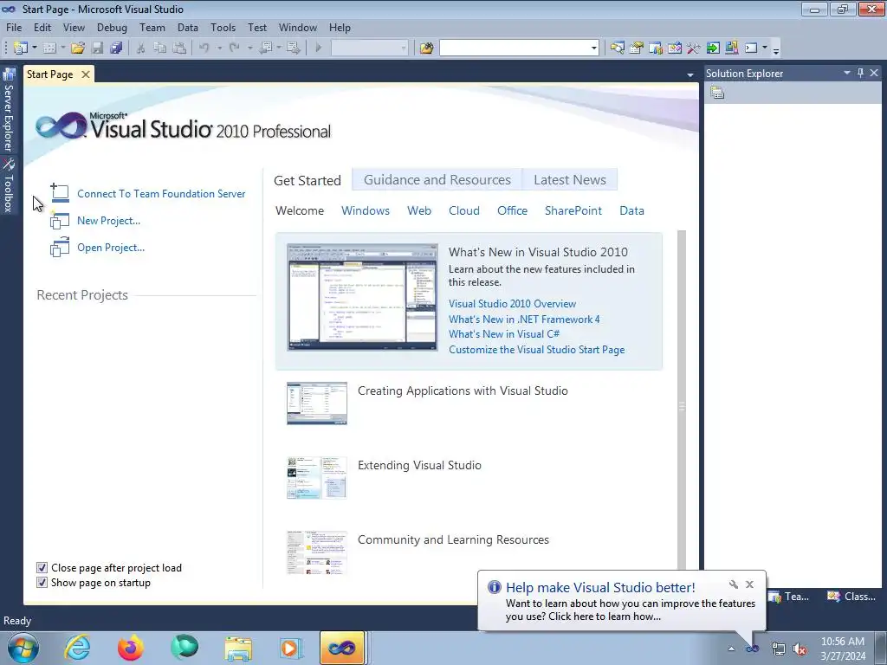Click the Navigate Forward toolbar icon
Image resolution: width=887 pixels, height=665 pixels.
click(293, 48)
